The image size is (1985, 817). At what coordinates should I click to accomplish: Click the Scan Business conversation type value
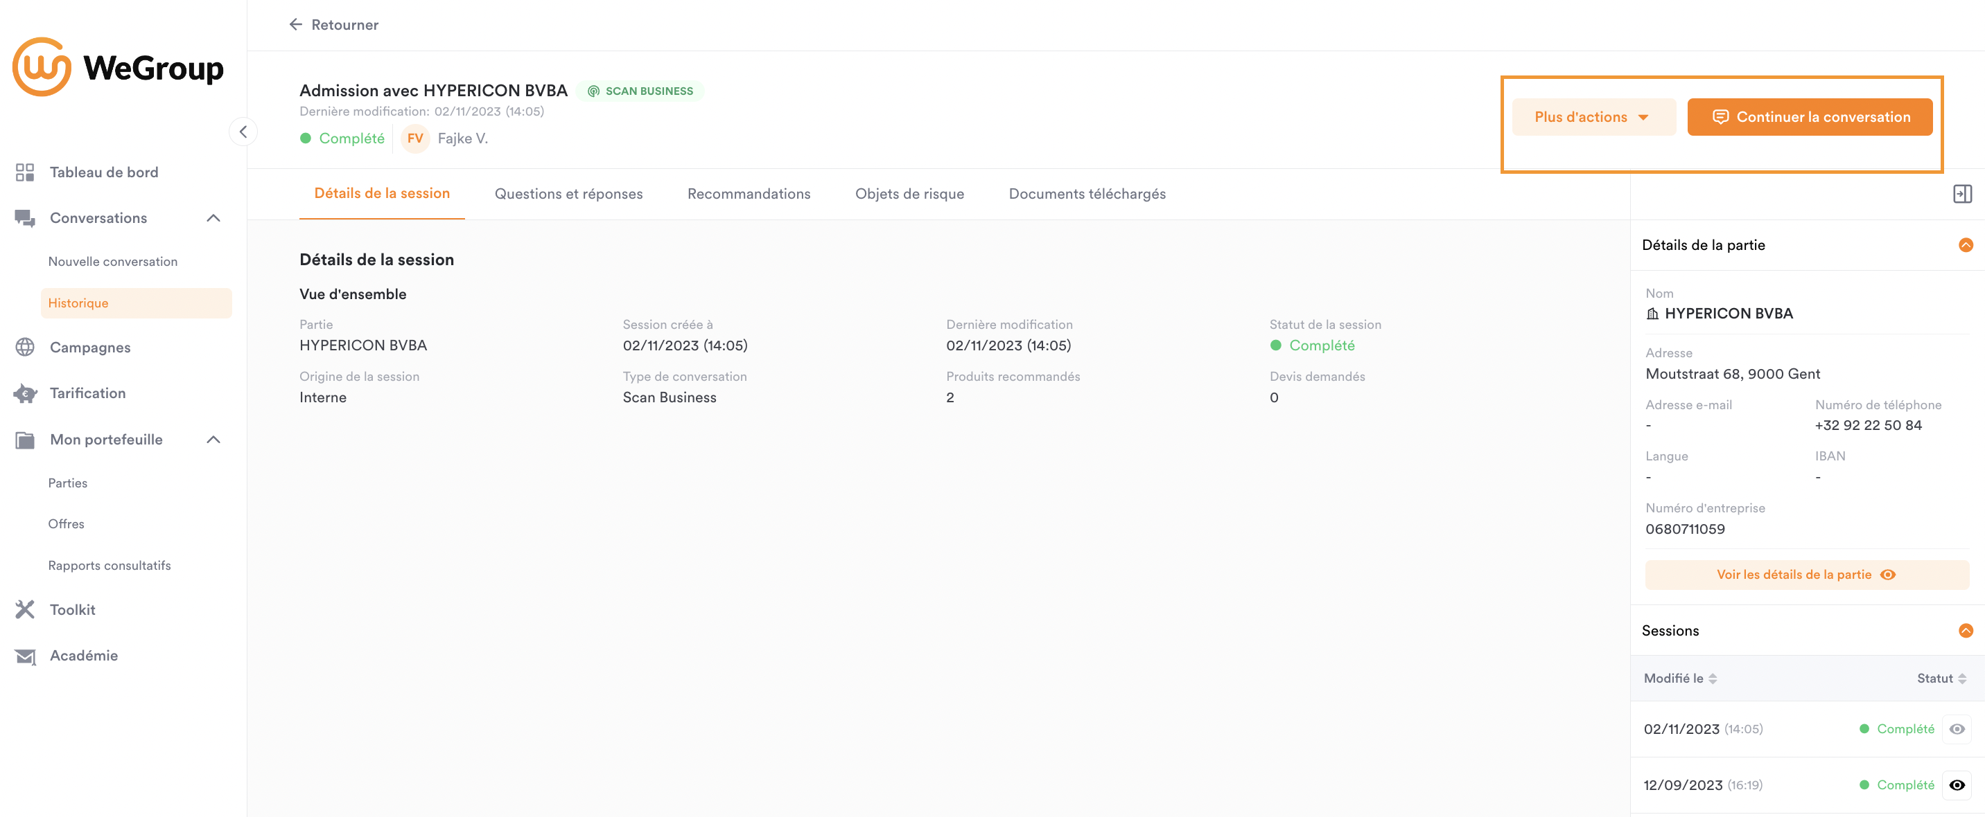point(670,398)
